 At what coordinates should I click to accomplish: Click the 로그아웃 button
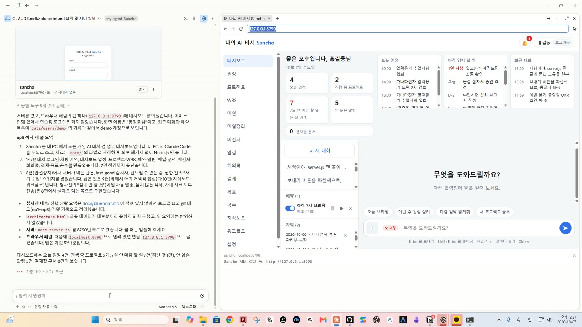pyautogui.click(x=562, y=43)
